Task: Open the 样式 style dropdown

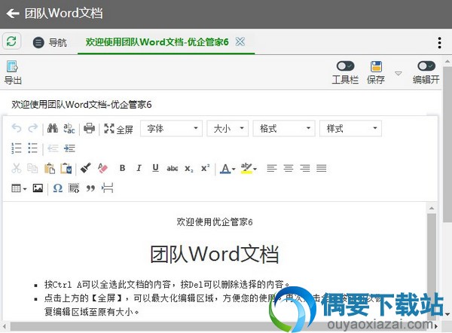Action: pos(350,128)
